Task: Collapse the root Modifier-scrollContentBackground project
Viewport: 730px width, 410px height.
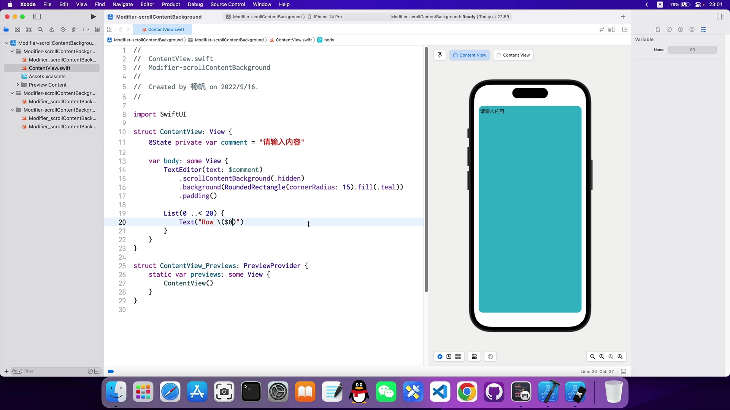Action: pos(7,43)
